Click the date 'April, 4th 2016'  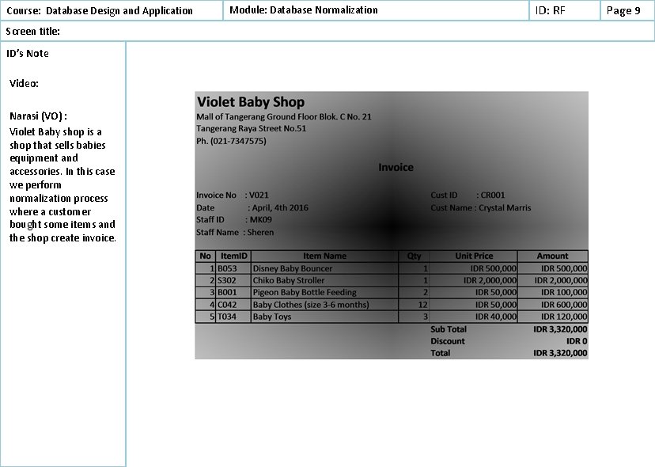point(280,208)
